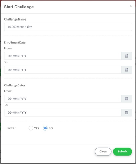Open calendar picker for Enrollment From date
136x164 pixels.
pos(127,56)
